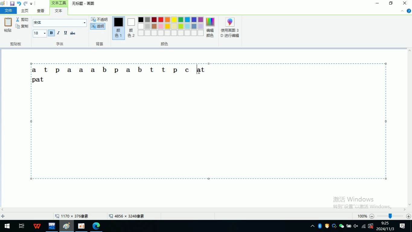This screenshot has width=412, height=232.
Task: Click the Redo arrow icon
Action: tap(25, 4)
